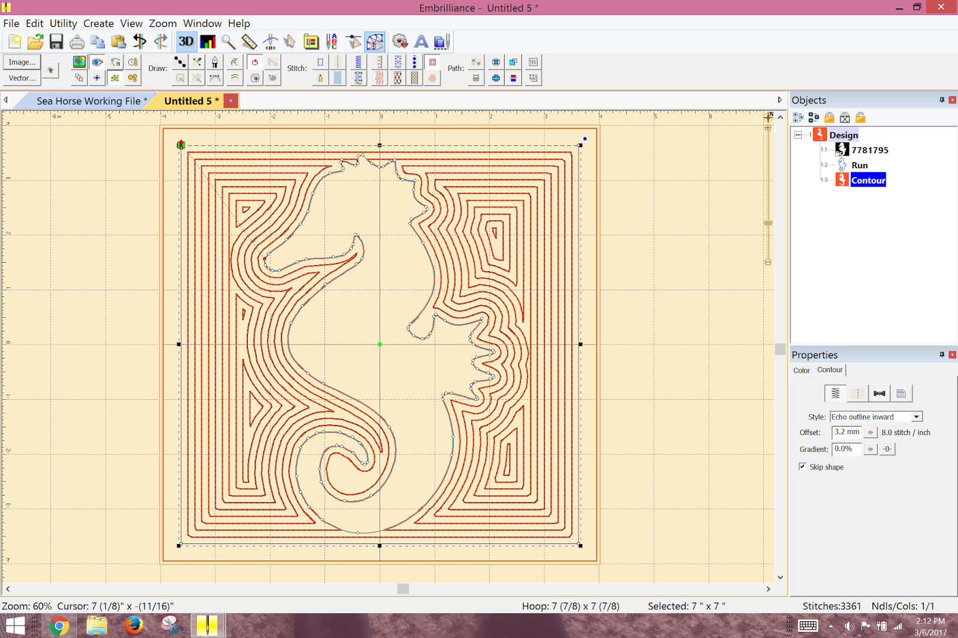958x638 pixels.
Task: Click the bowtie contour icon in Properties
Action: (x=880, y=393)
